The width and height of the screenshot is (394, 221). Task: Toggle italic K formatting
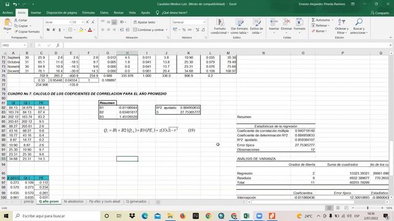coord(54,30)
